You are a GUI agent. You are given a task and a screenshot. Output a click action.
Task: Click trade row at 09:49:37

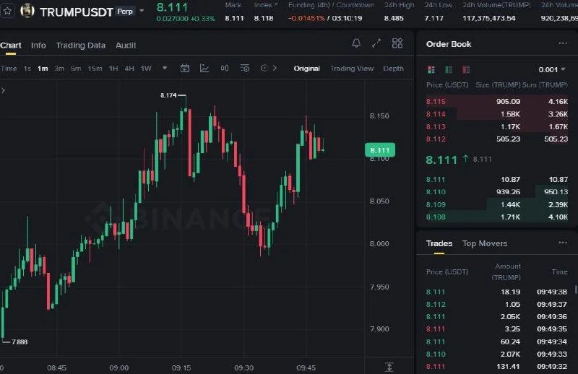pos(496,304)
